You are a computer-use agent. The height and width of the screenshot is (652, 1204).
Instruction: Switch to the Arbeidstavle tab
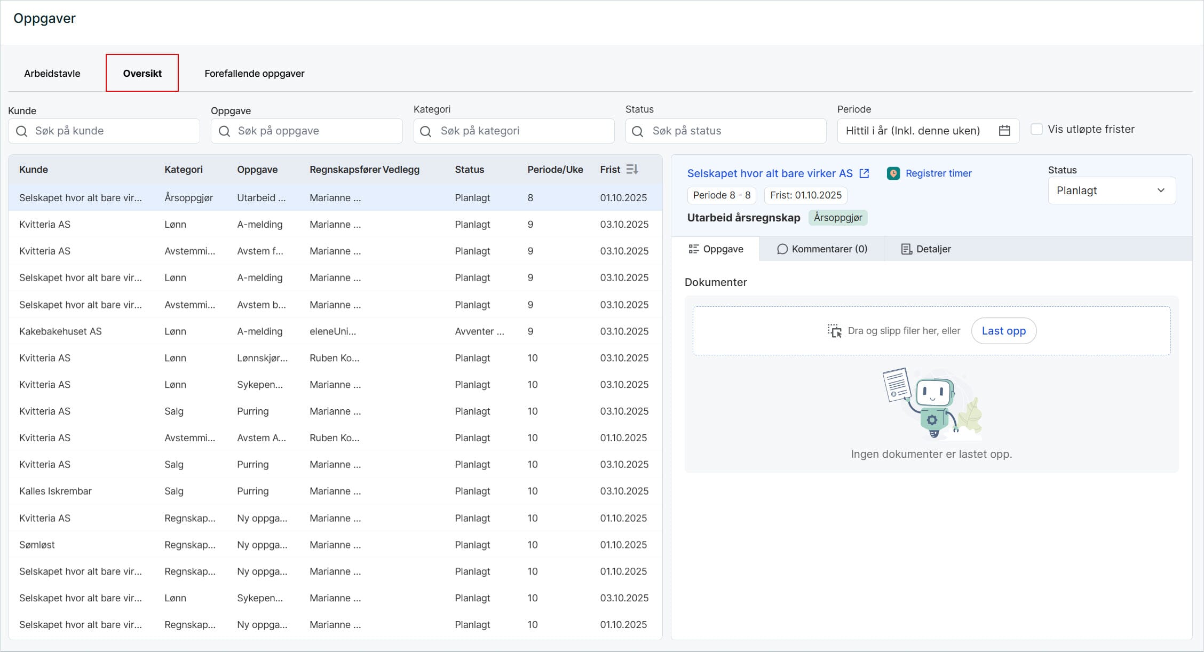52,74
